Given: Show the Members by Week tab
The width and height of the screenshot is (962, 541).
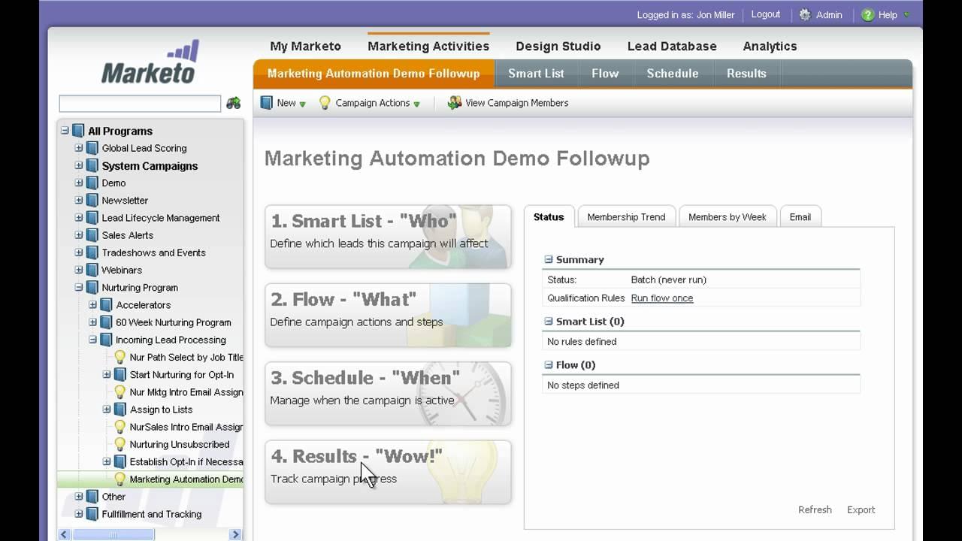Looking at the screenshot, I should [x=728, y=216].
